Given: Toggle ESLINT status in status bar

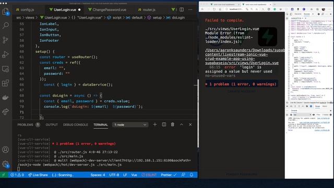Looking at the screenshot, I should (149, 175).
